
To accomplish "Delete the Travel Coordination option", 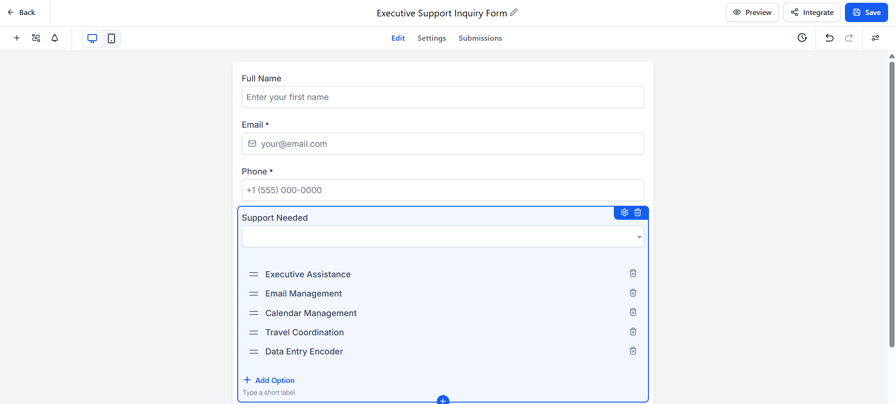I will click(x=633, y=332).
